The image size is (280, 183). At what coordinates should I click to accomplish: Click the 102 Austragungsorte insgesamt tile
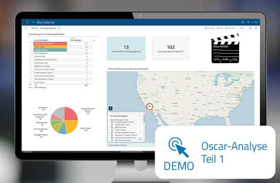(171, 48)
